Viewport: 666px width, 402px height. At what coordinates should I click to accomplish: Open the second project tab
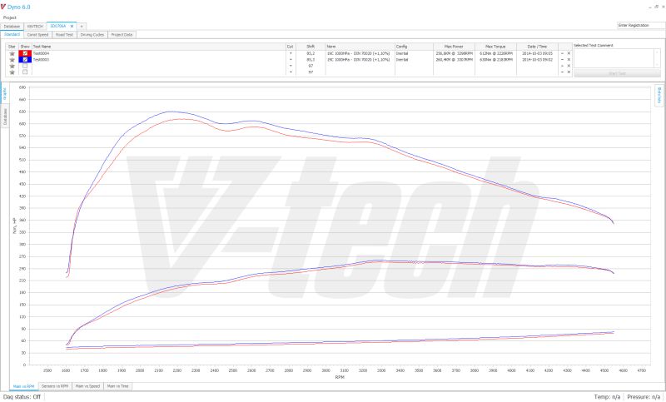[35, 27]
